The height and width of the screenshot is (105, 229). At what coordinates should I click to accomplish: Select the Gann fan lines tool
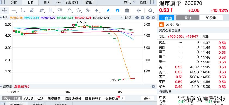click(32, 10)
